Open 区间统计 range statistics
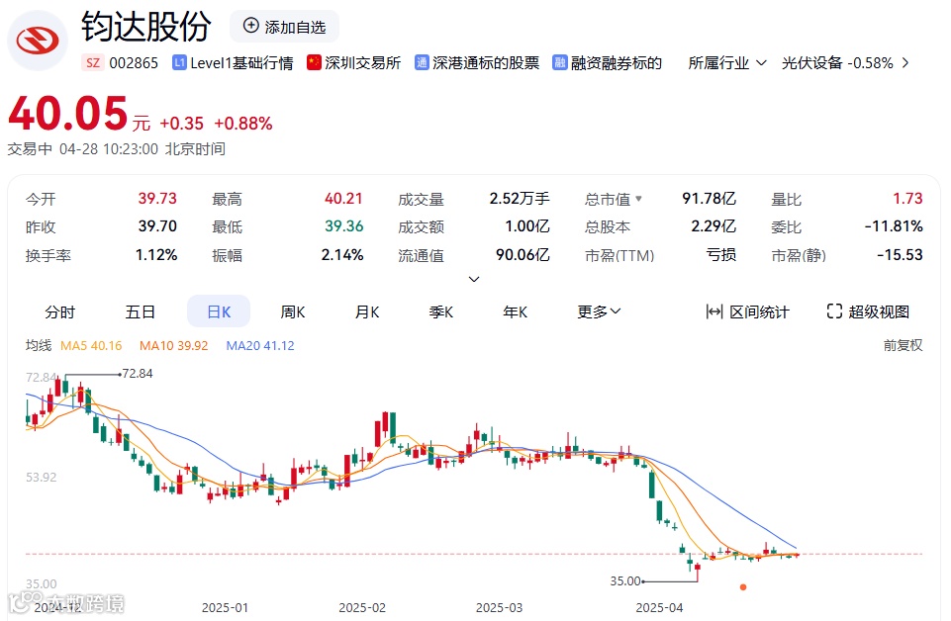This screenshot has height=621, width=951. click(748, 311)
